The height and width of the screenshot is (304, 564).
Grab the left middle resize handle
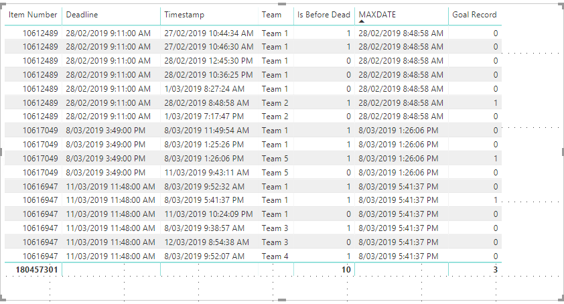(1, 152)
